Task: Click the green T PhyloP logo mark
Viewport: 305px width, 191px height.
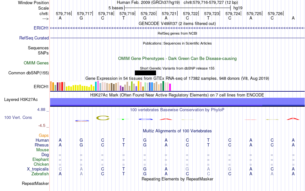Action: pos(123,119)
